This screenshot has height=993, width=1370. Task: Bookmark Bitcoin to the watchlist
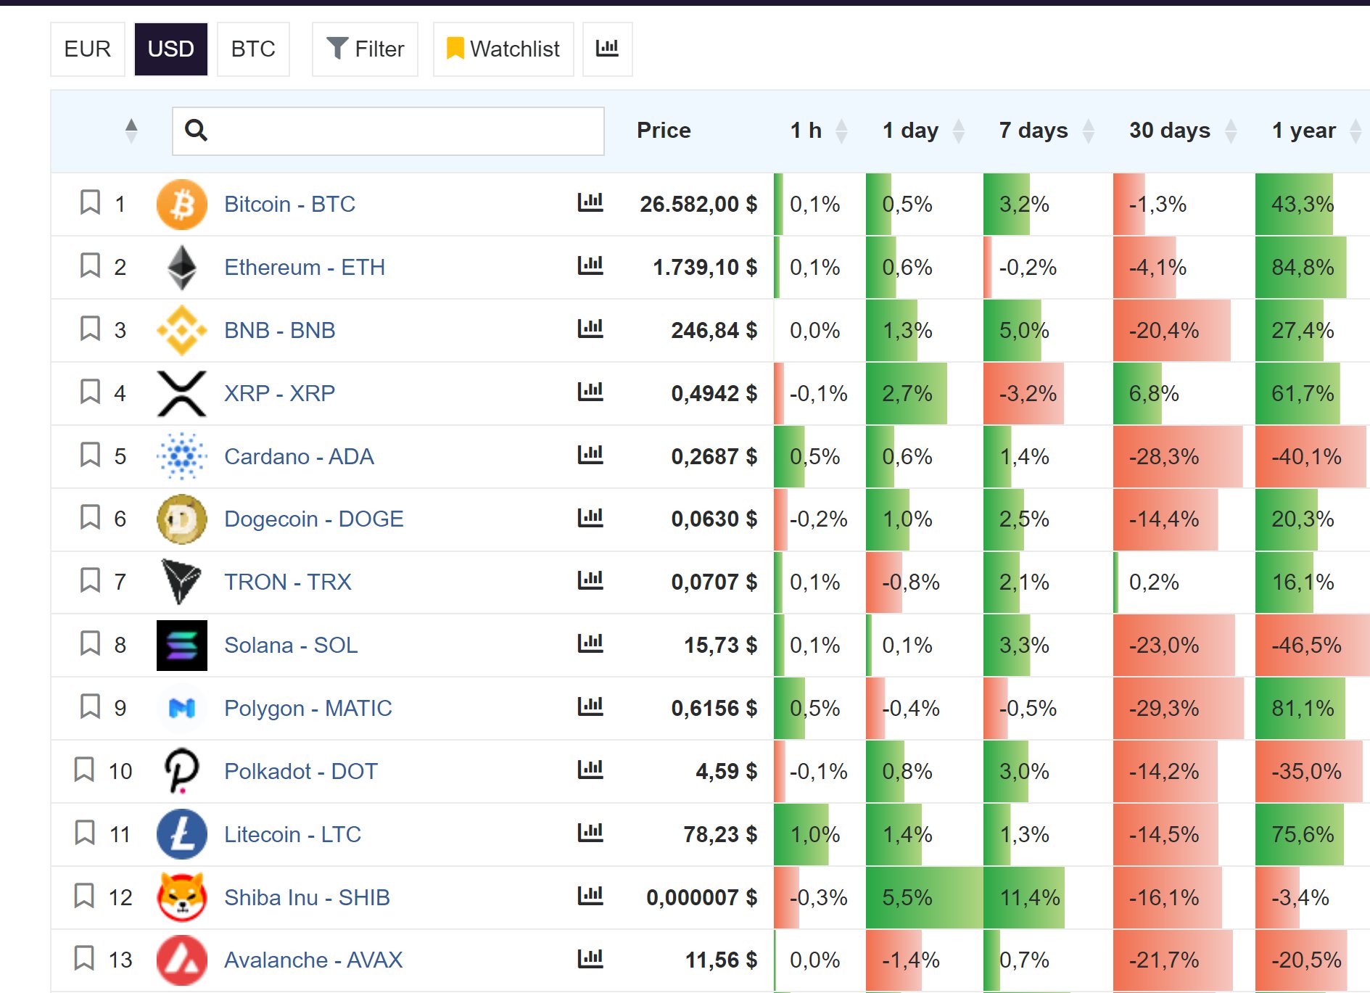90,202
